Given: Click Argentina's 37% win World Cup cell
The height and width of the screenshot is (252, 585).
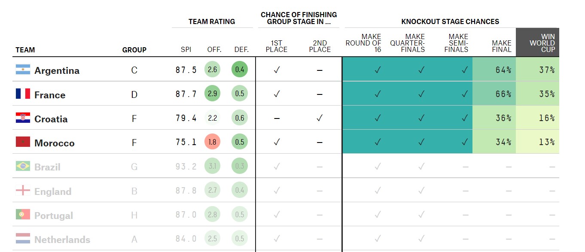Looking at the screenshot, I should pyautogui.click(x=546, y=70).
